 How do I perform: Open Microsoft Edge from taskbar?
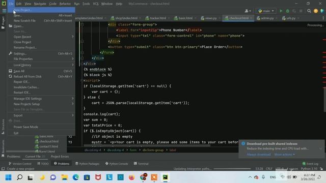tap(76, 177)
